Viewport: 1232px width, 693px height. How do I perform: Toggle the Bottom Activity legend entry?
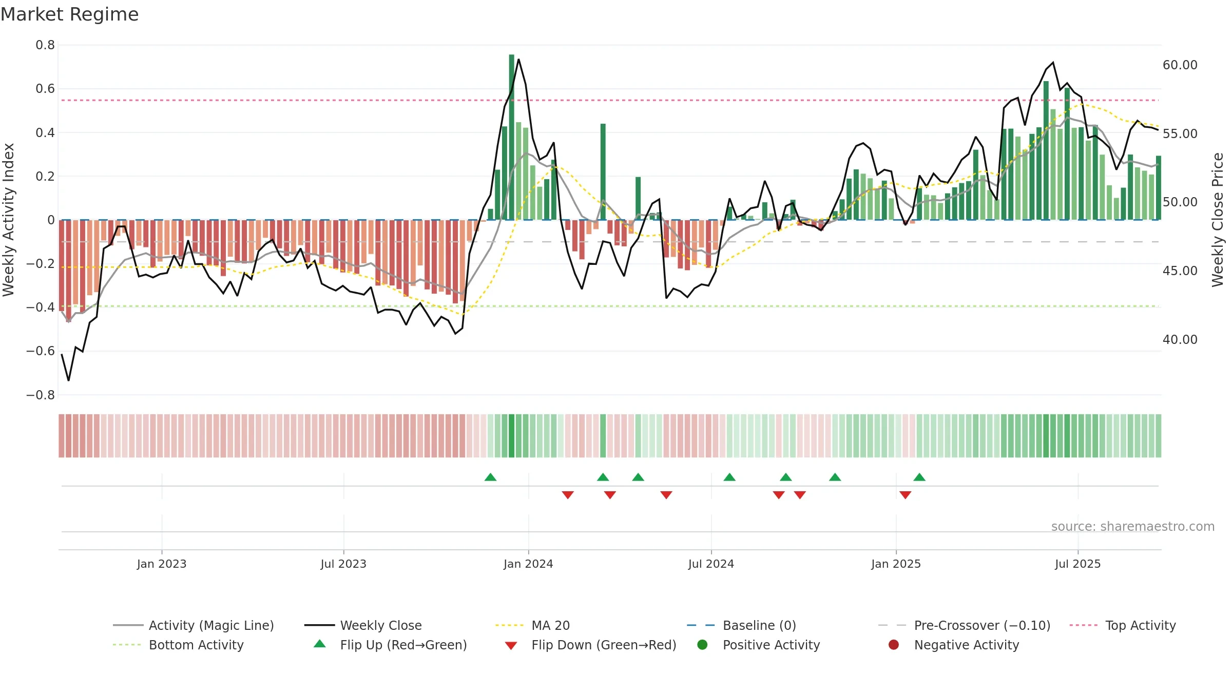178,645
